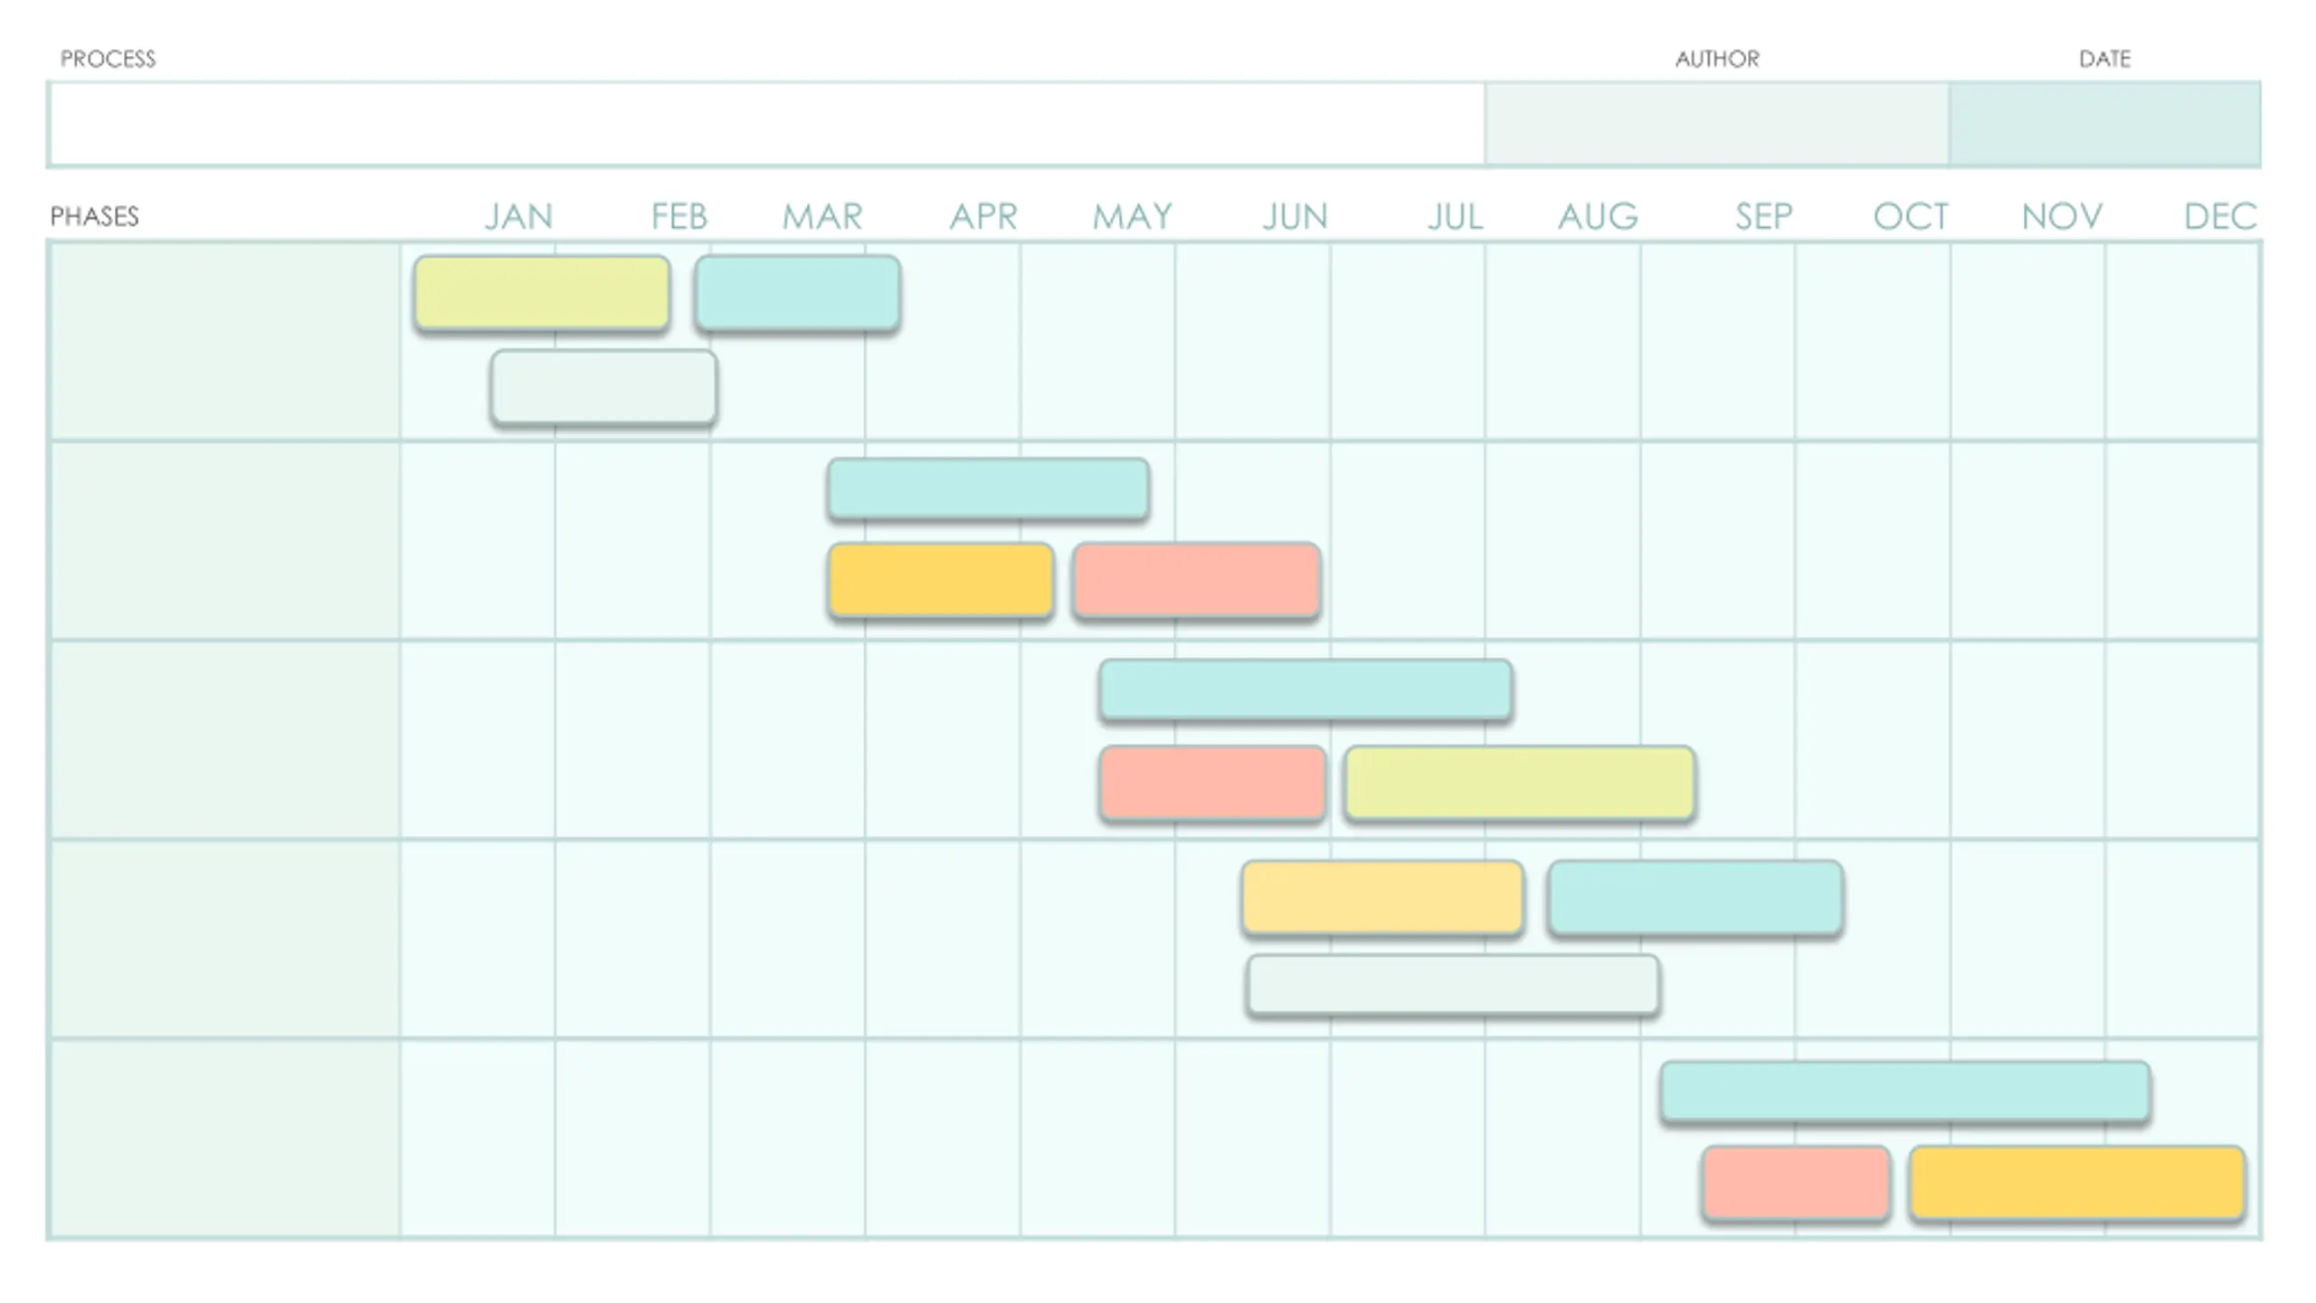2316x1303 pixels.
Task: Click the empty PROCESS input field
Action: [767, 124]
